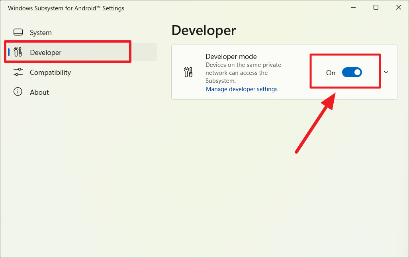Image resolution: width=409 pixels, height=258 pixels.
Task: Select the Developer label in the sidebar
Action: coord(46,53)
